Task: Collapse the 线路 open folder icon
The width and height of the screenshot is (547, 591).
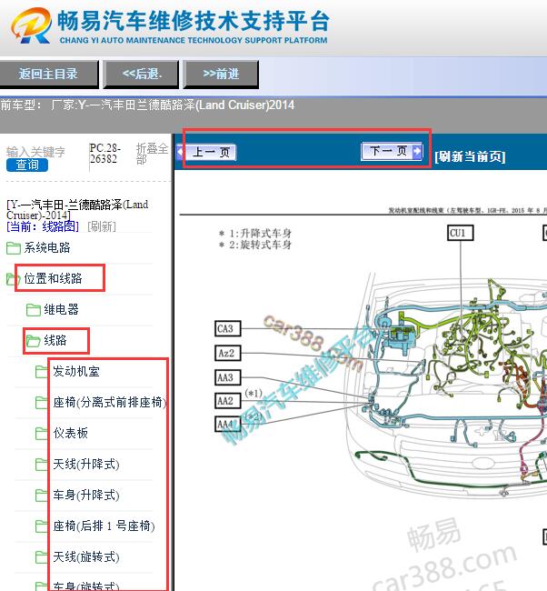Action: click(33, 341)
